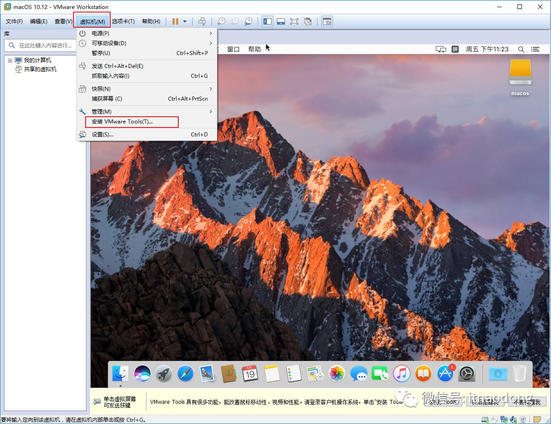This screenshot has width=551, height=424.
Task: Choose 捕获屏幕 (C) menu entry
Action: coord(146,99)
